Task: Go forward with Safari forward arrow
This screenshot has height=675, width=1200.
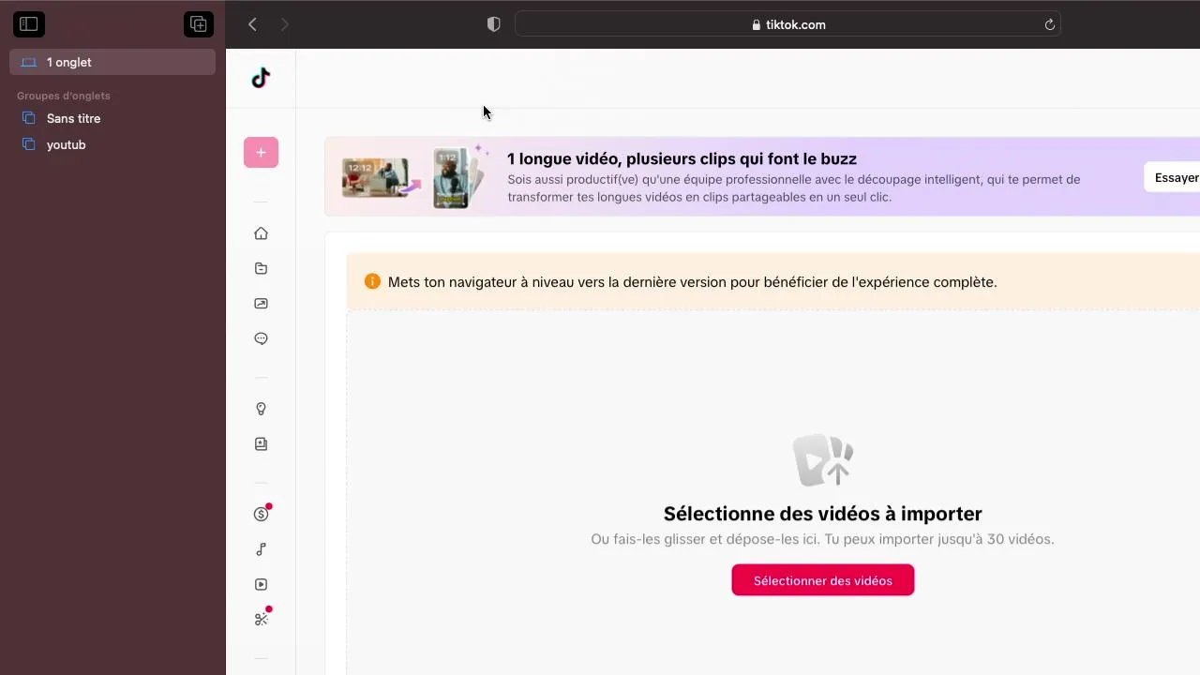Action: [285, 24]
